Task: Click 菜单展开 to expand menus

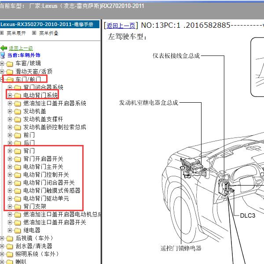Action: (16, 33)
